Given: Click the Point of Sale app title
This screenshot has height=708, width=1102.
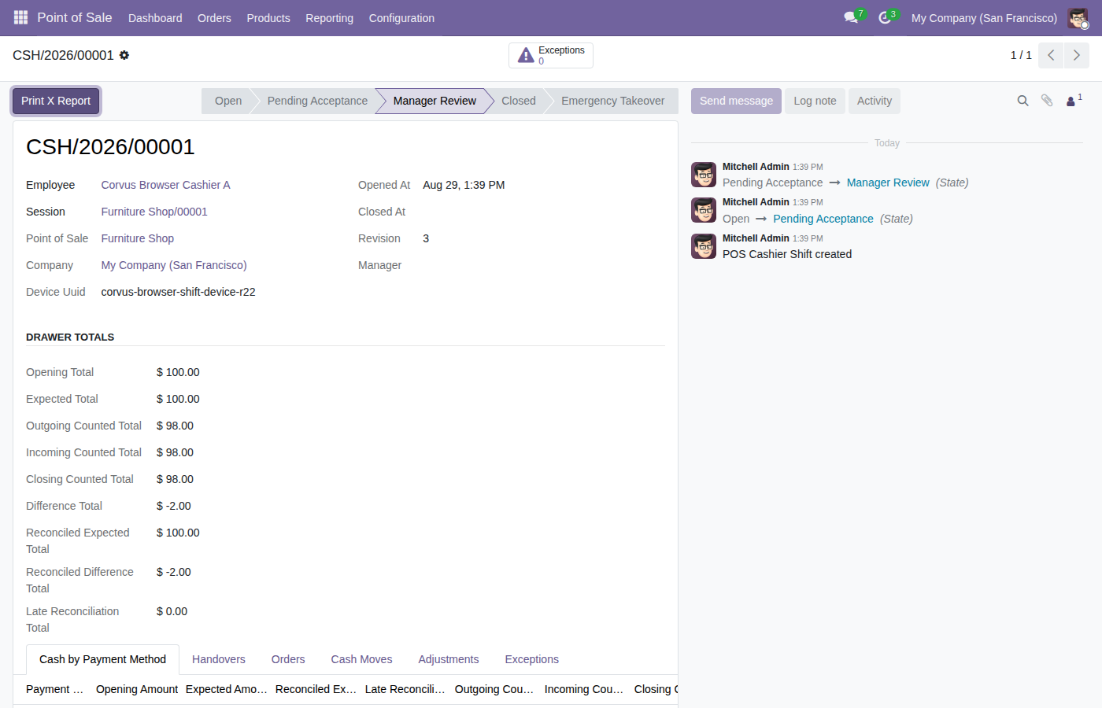Looking at the screenshot, I should point(75,17).
